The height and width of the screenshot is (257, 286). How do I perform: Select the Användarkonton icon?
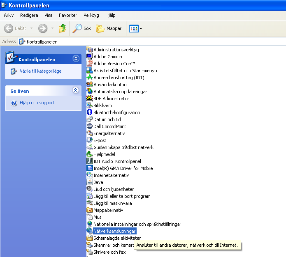90,85
